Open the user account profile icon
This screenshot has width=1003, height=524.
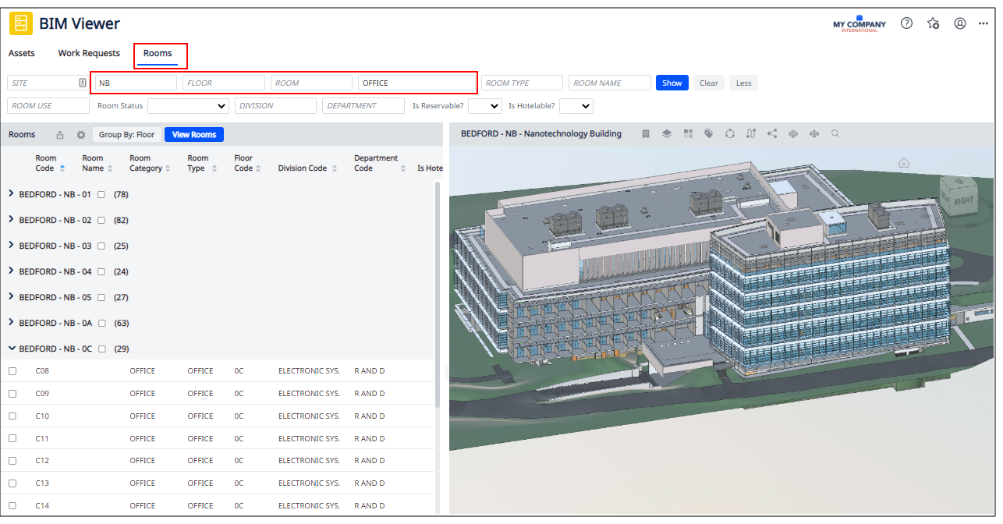pos(960,23)
